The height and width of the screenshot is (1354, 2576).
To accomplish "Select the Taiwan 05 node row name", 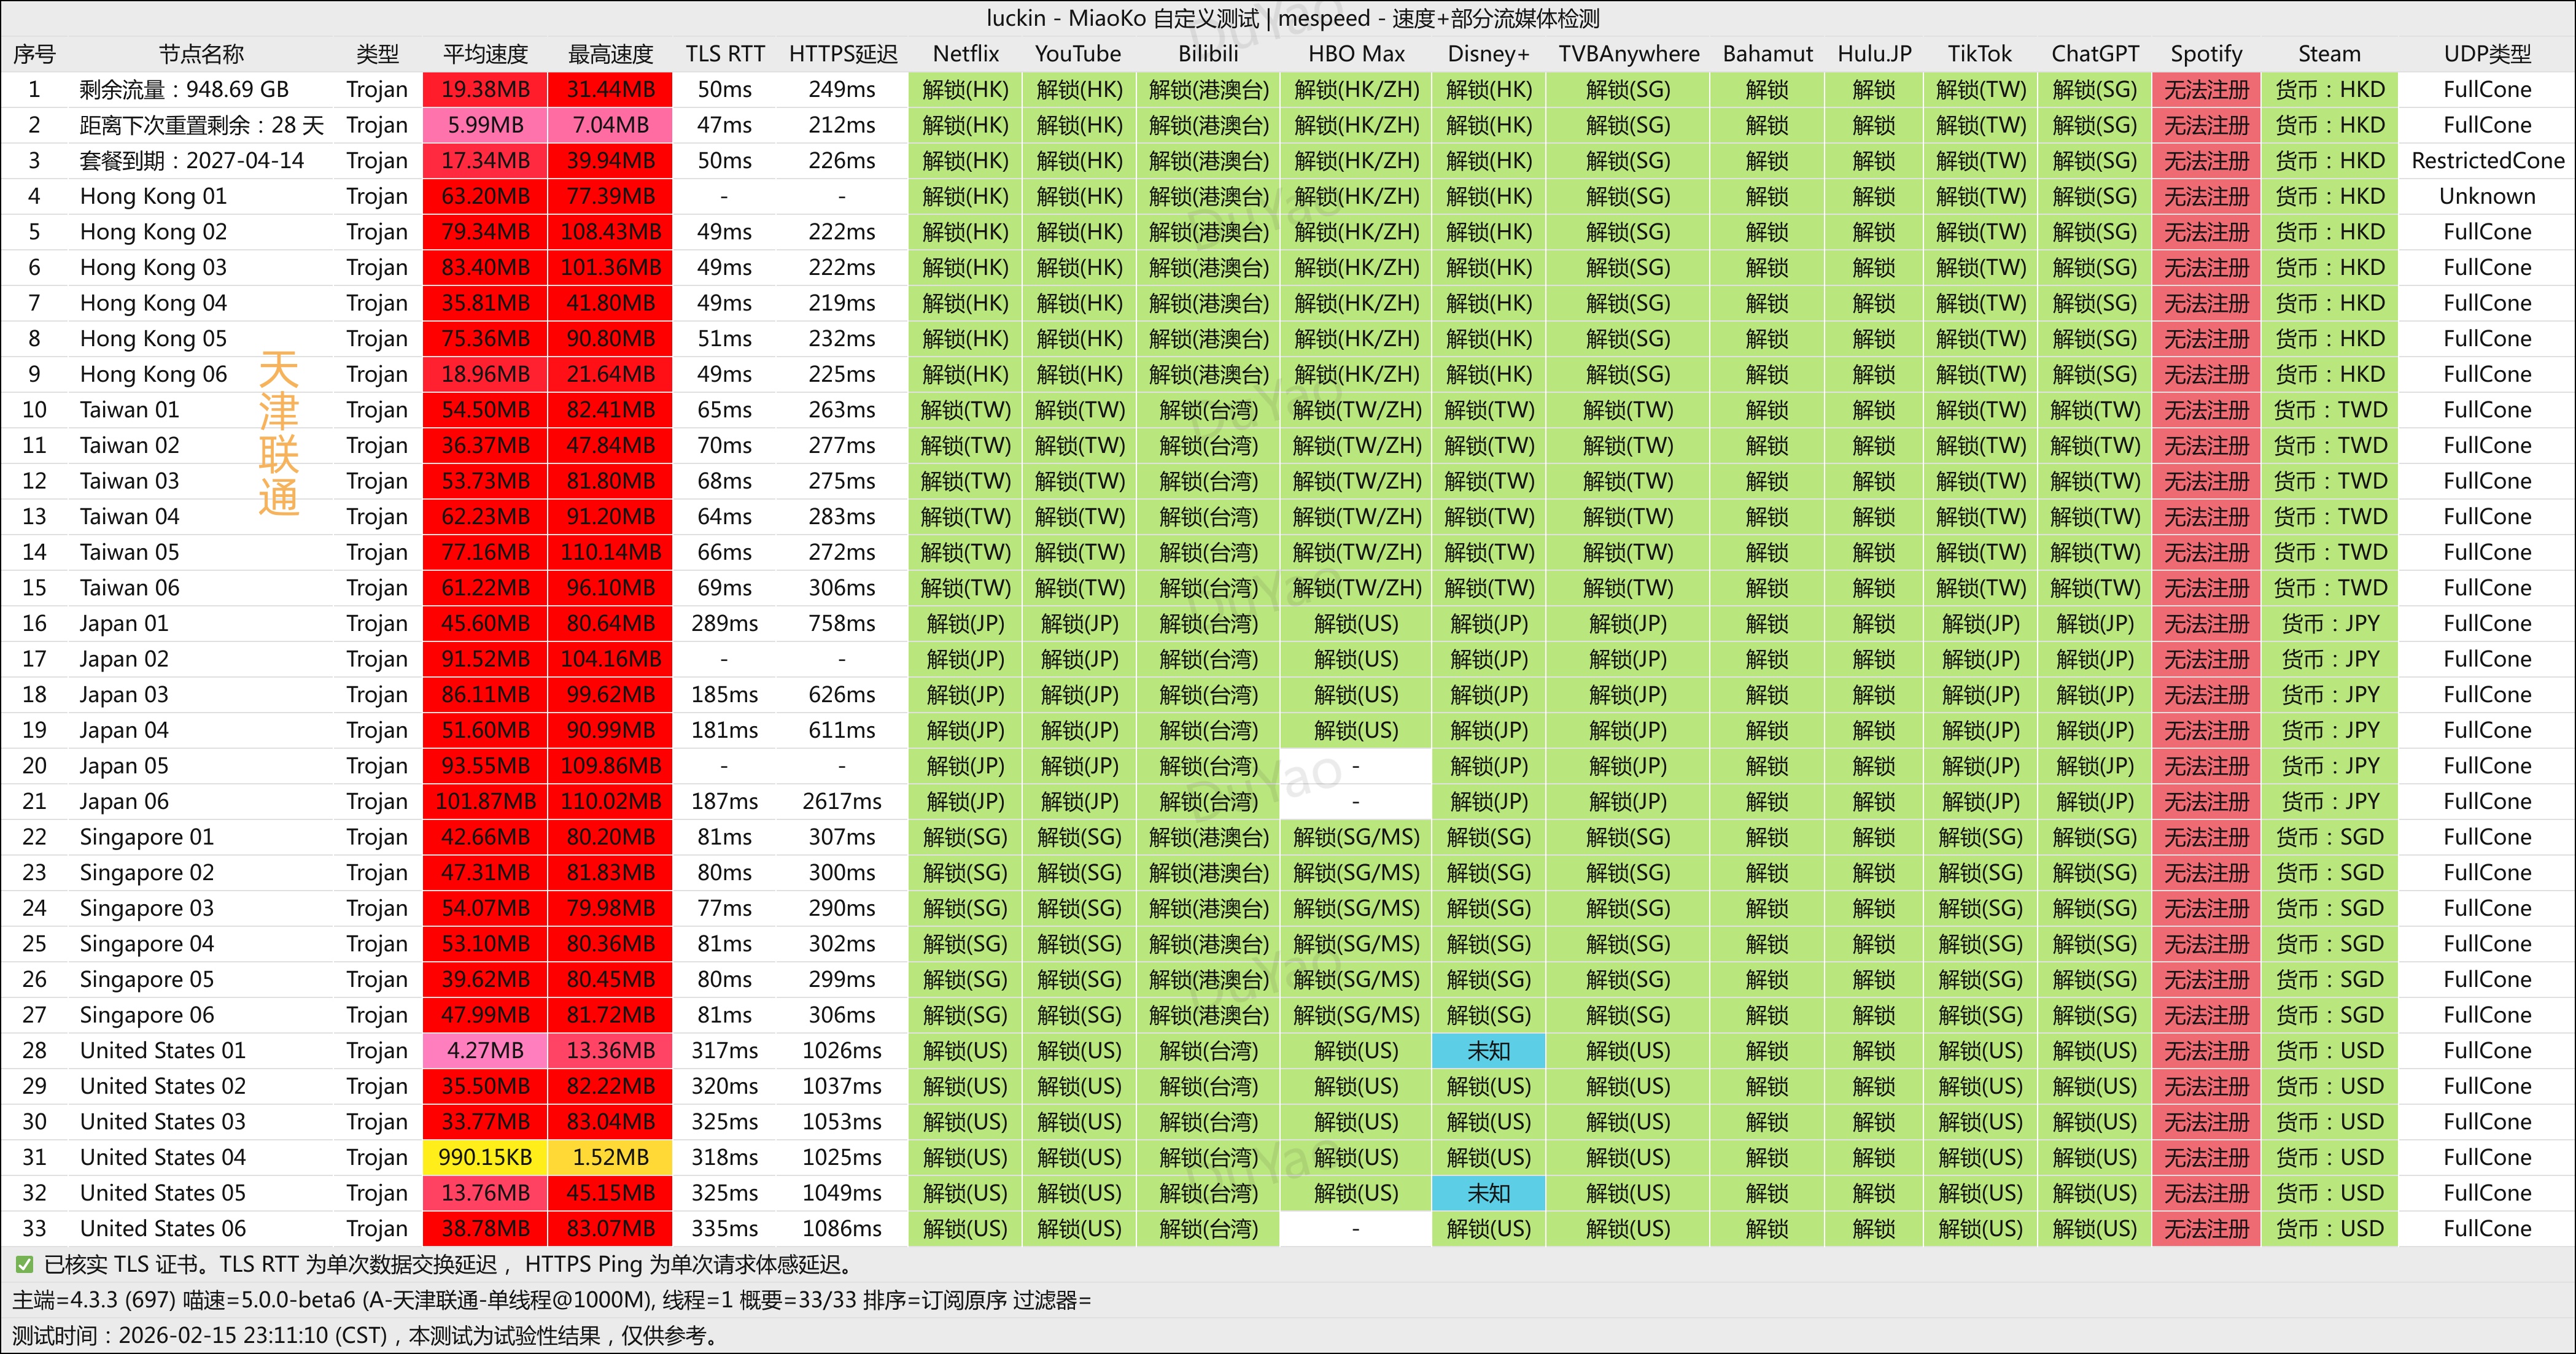I will click(x=129, y=552).
